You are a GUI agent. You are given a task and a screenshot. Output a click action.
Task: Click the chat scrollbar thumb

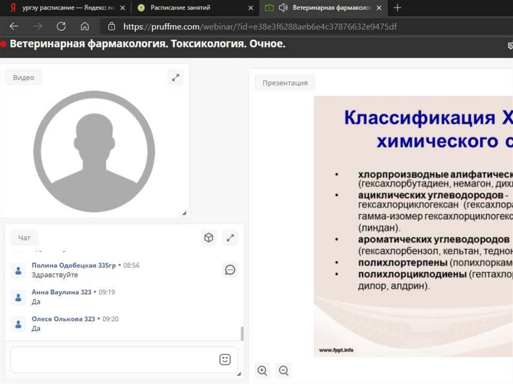[242, 333]
